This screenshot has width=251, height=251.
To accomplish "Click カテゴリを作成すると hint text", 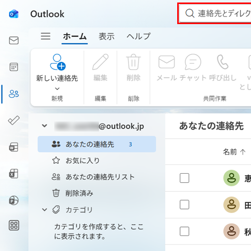I will tap(99, 231).
